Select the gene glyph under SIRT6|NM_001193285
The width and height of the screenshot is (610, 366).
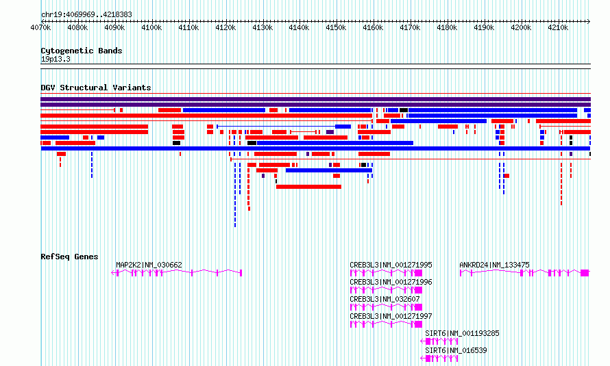pyautogui.click(x=439, y=341)
